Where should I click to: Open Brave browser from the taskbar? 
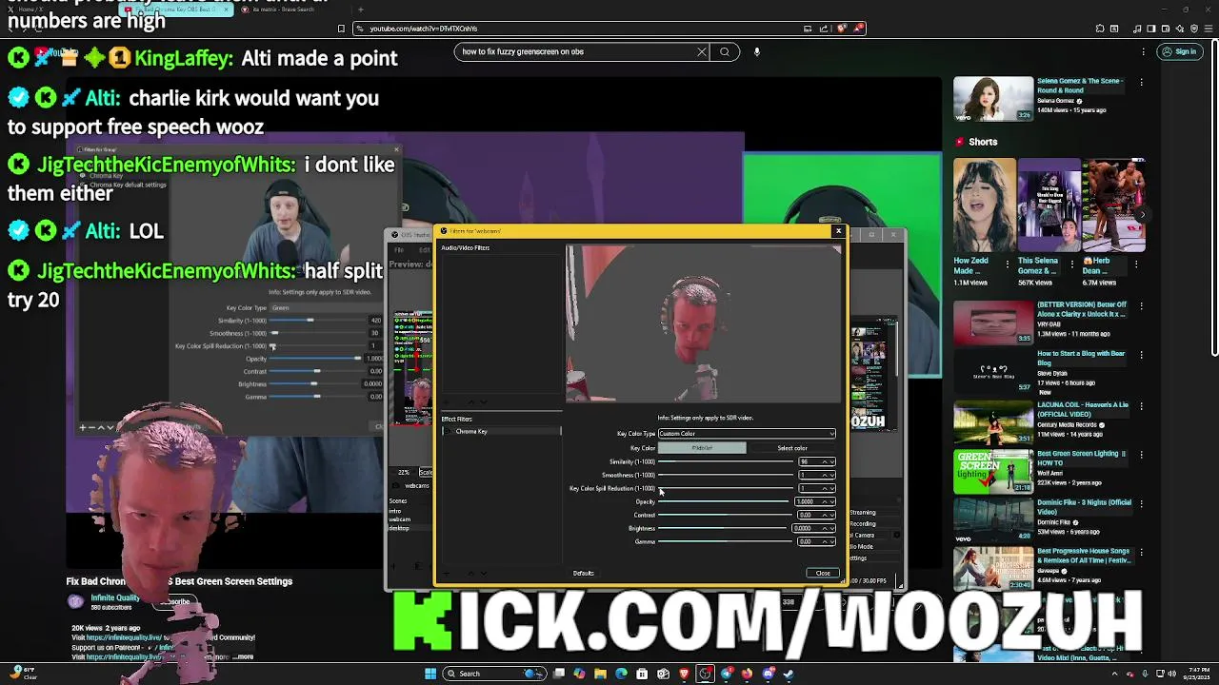click(684, 674)
